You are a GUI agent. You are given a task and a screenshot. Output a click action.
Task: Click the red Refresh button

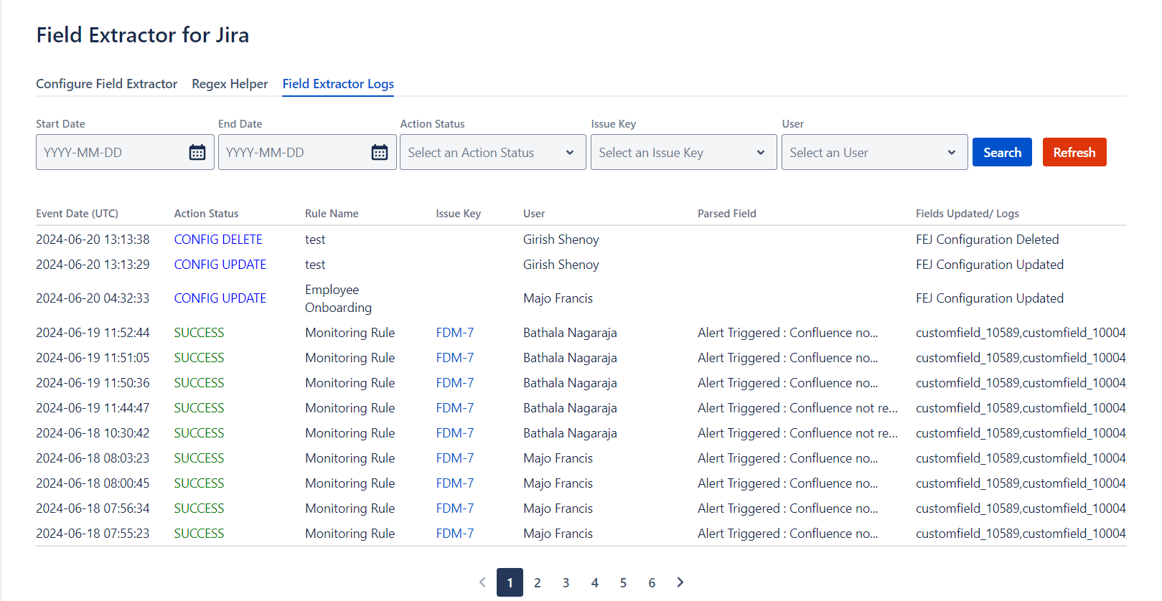(x=1074, y=152)
